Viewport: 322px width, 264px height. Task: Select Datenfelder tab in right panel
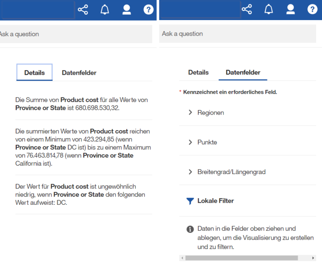243,72
